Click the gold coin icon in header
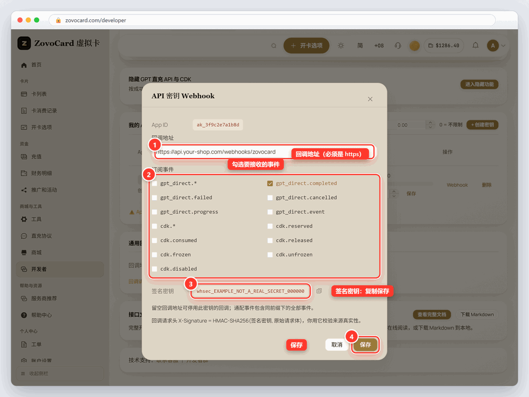Screen dimensions: 529x397 tap(414, 46)
